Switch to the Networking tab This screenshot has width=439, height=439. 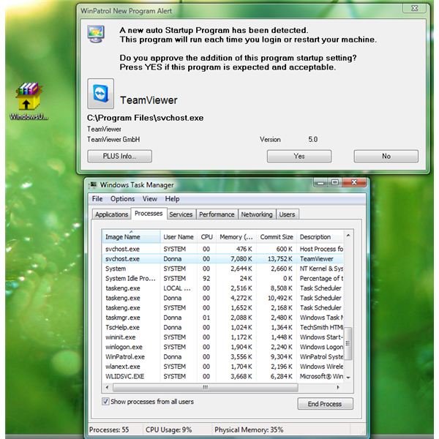pos(257,214)
